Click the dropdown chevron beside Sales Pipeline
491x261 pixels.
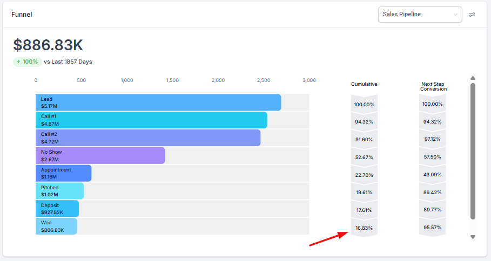tap(454, 15)
